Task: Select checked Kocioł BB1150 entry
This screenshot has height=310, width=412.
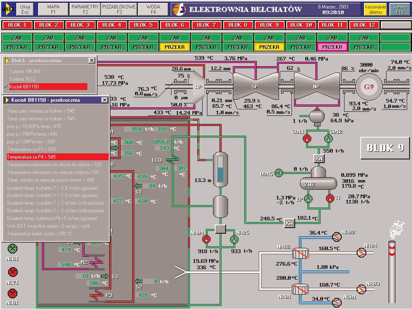Action: 48,86
